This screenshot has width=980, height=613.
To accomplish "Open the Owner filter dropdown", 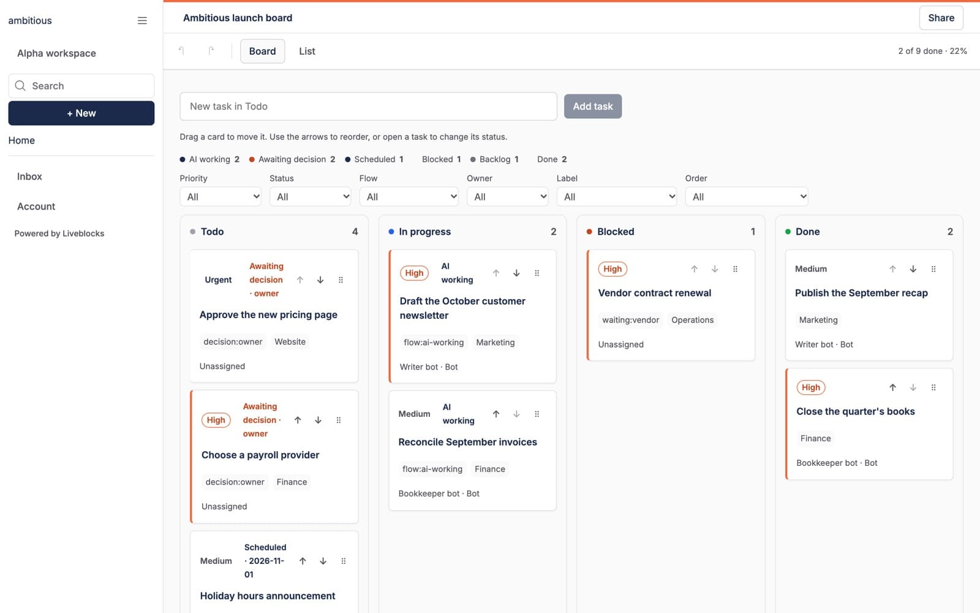I will click(x=508, y=197).
